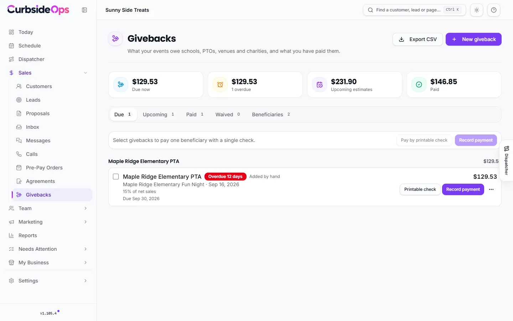The width and height of the screenshot is (513, 321).
Task: Click the row's purple Record payment button
Action: (463, 189)
